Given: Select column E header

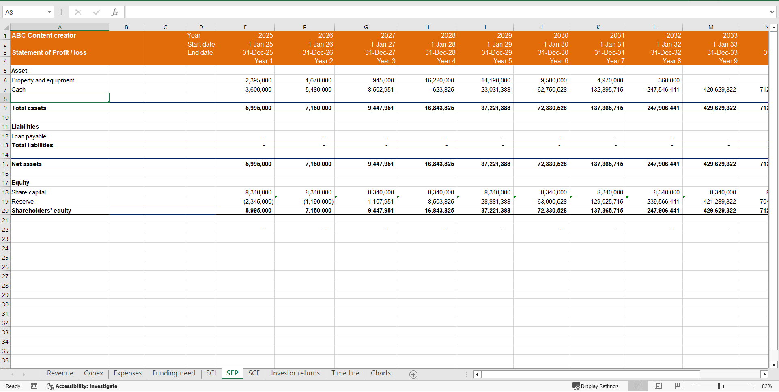Looking at the screenshot, I should pyautogui.click(x=245, y=27).
